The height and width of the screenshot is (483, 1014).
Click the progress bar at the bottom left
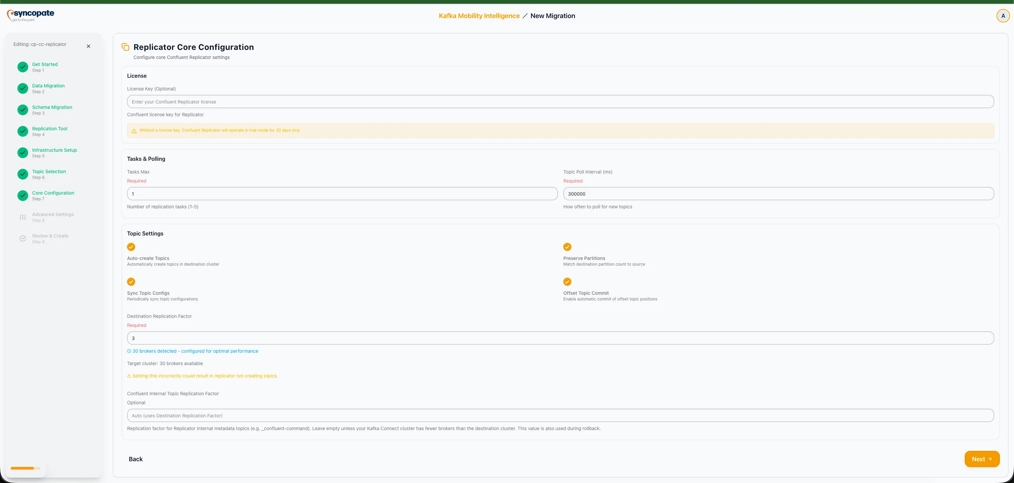pos(25,468)
